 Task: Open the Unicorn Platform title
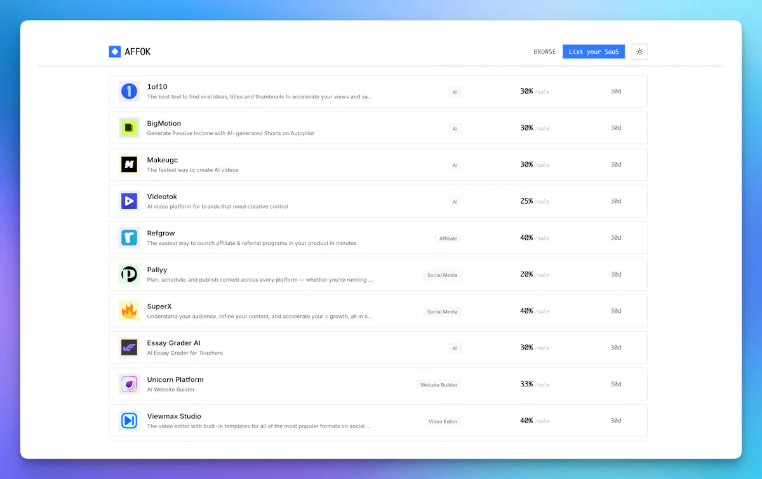click(x=175, y=380)
